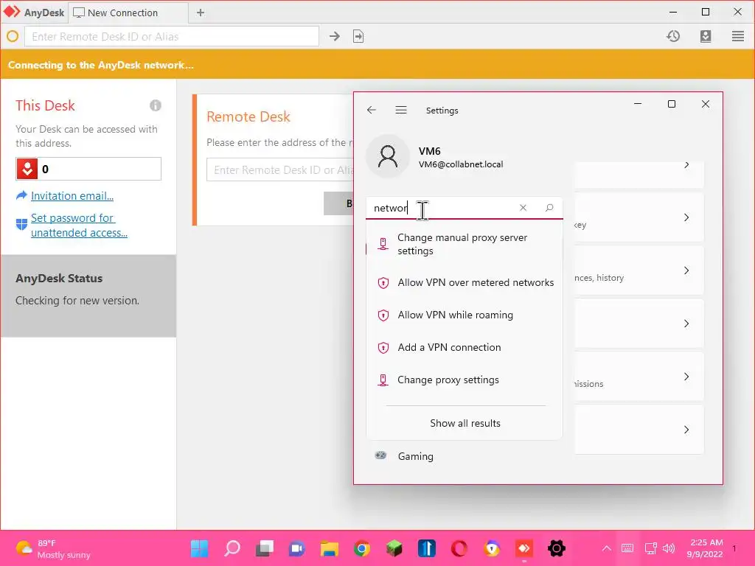Image resolution: width=755 pixels, height=566 pixels.
Task: Launch Google Chrome from the taskbar
Action: coord(361,548)
